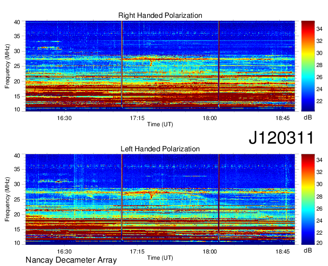This screenshot has height=266, width=328.
Task: Click the 'Time (UT)' label under bottom plot
Action: tap(160, 258)
